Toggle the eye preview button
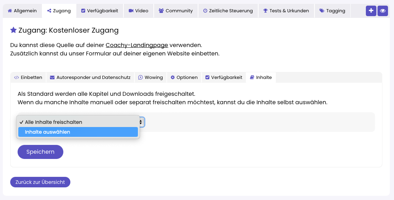The image size is (394, 200). point(382,11)
